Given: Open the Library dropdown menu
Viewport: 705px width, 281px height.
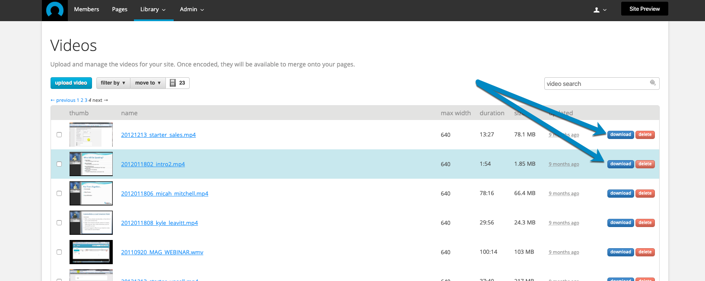Looking at the screenshot, I should tap(153, 9).
